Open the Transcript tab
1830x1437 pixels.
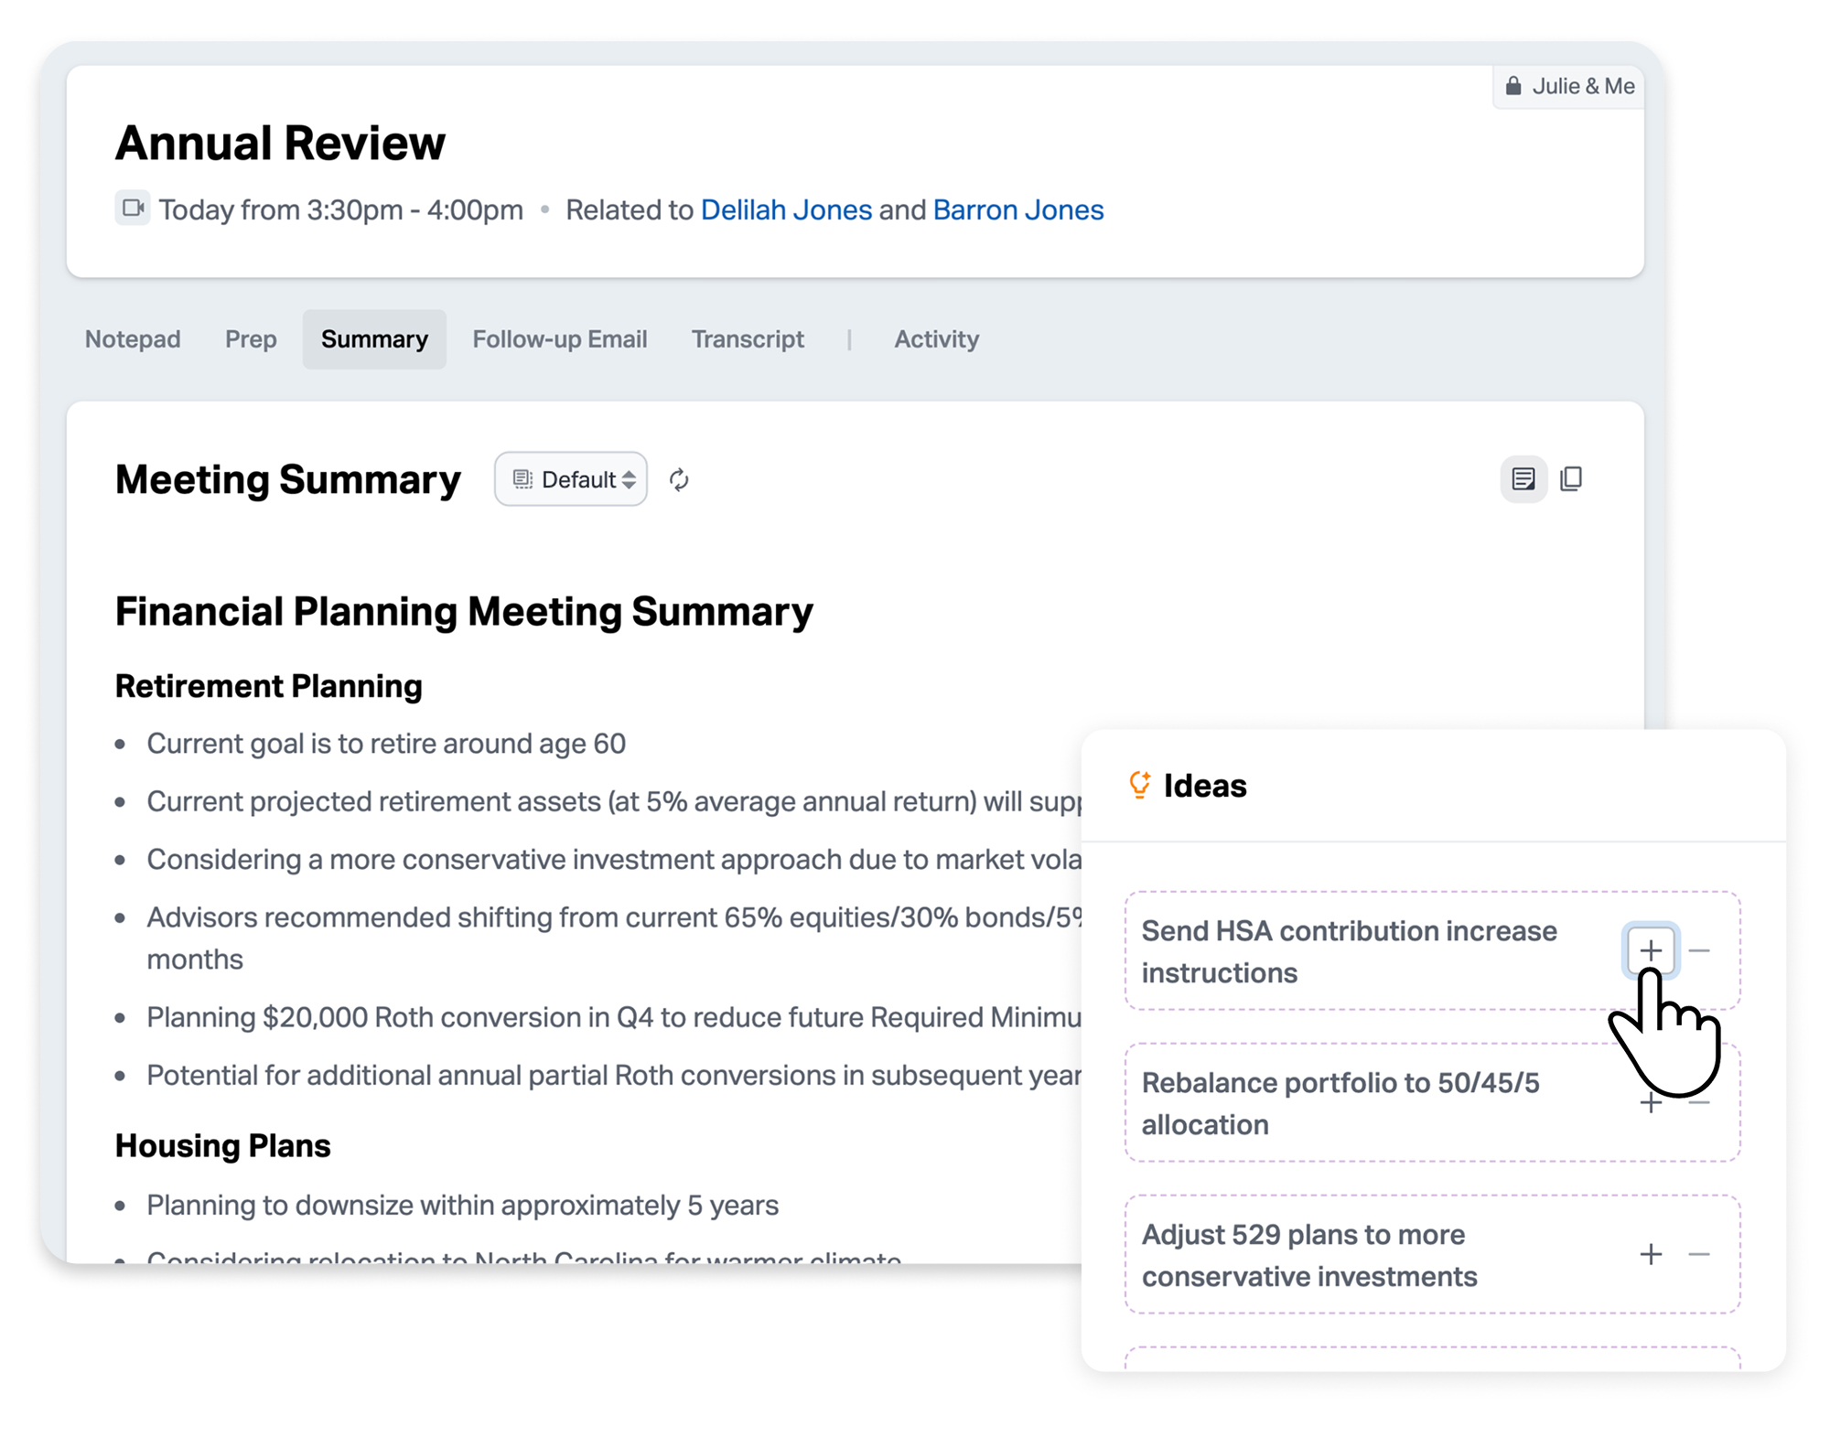coord(748,339)
